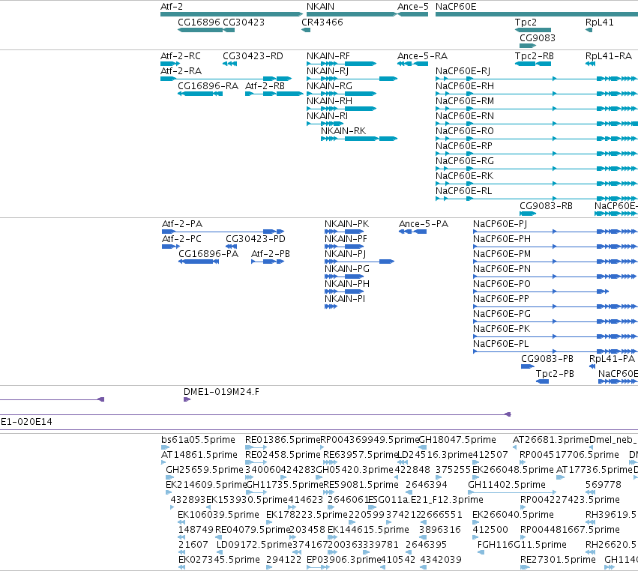Select transcript NKAIN-RI
638x571 pixels.
(x=325, y=123)
